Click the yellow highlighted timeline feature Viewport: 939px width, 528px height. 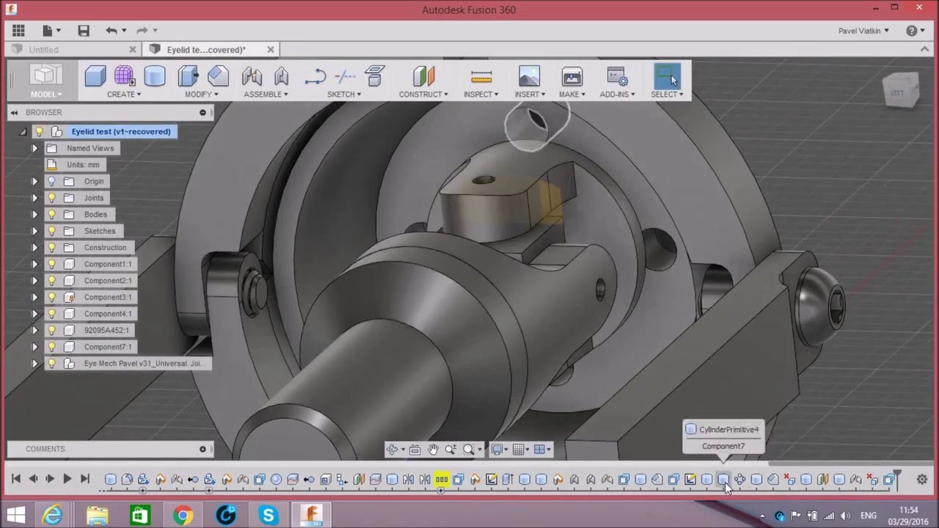click(x=442, y=480)
